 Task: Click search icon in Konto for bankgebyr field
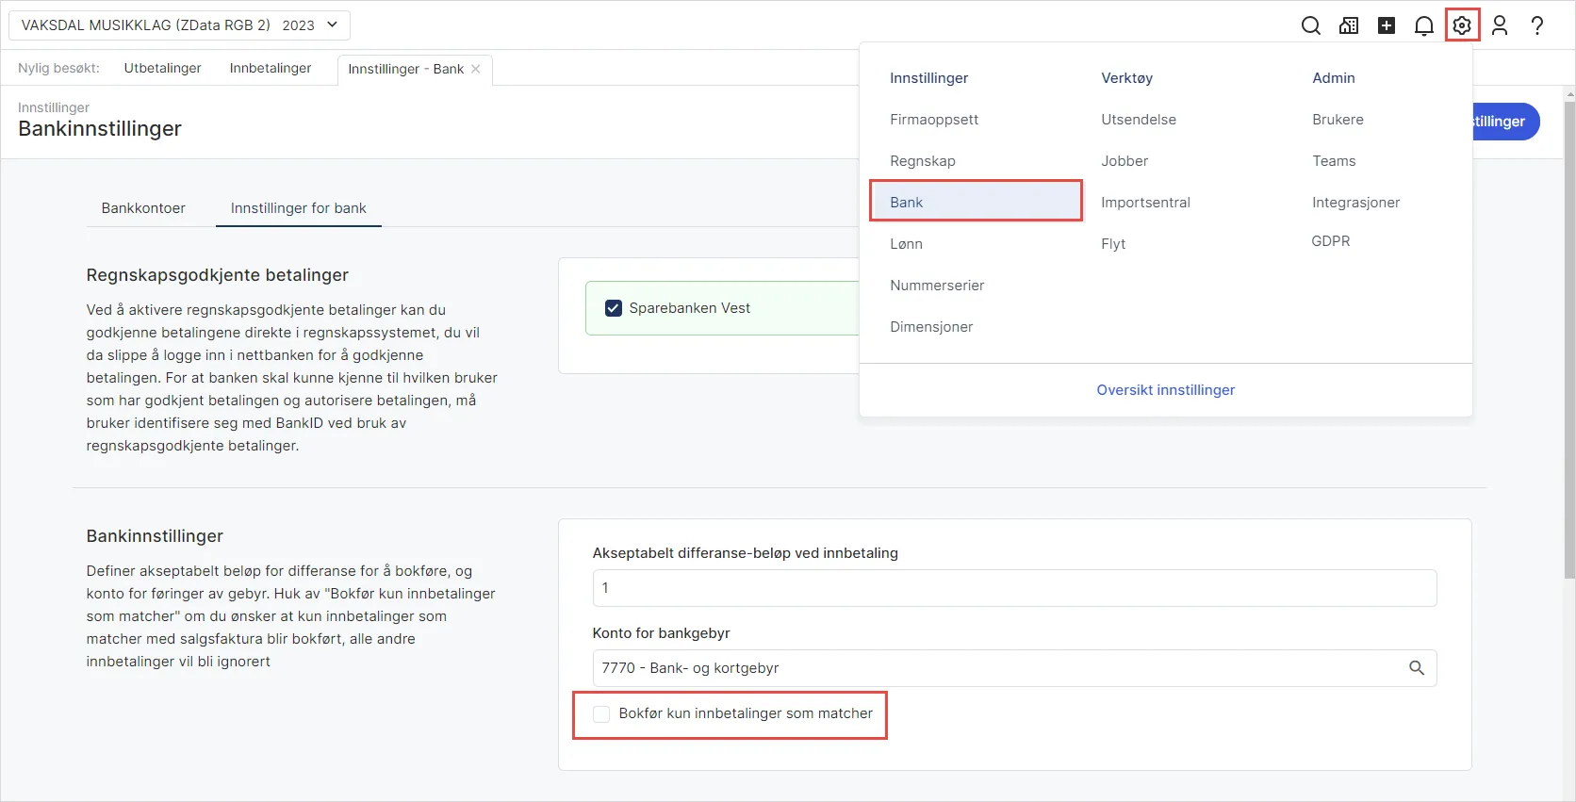pos(1417,668)
